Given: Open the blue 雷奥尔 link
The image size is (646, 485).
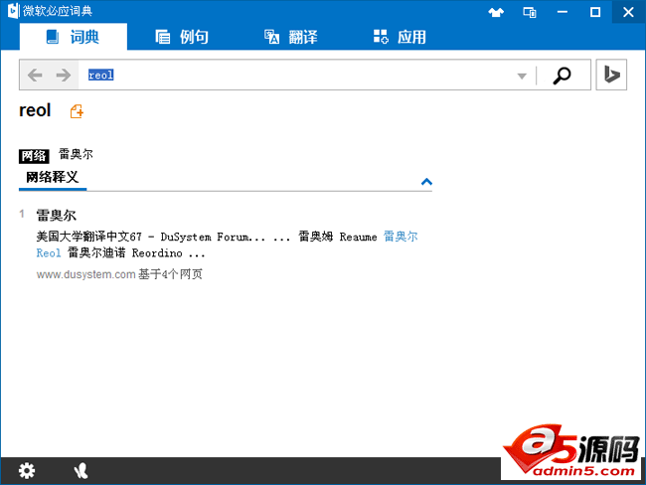Looking at the screenshot, I should click(401, 237).
